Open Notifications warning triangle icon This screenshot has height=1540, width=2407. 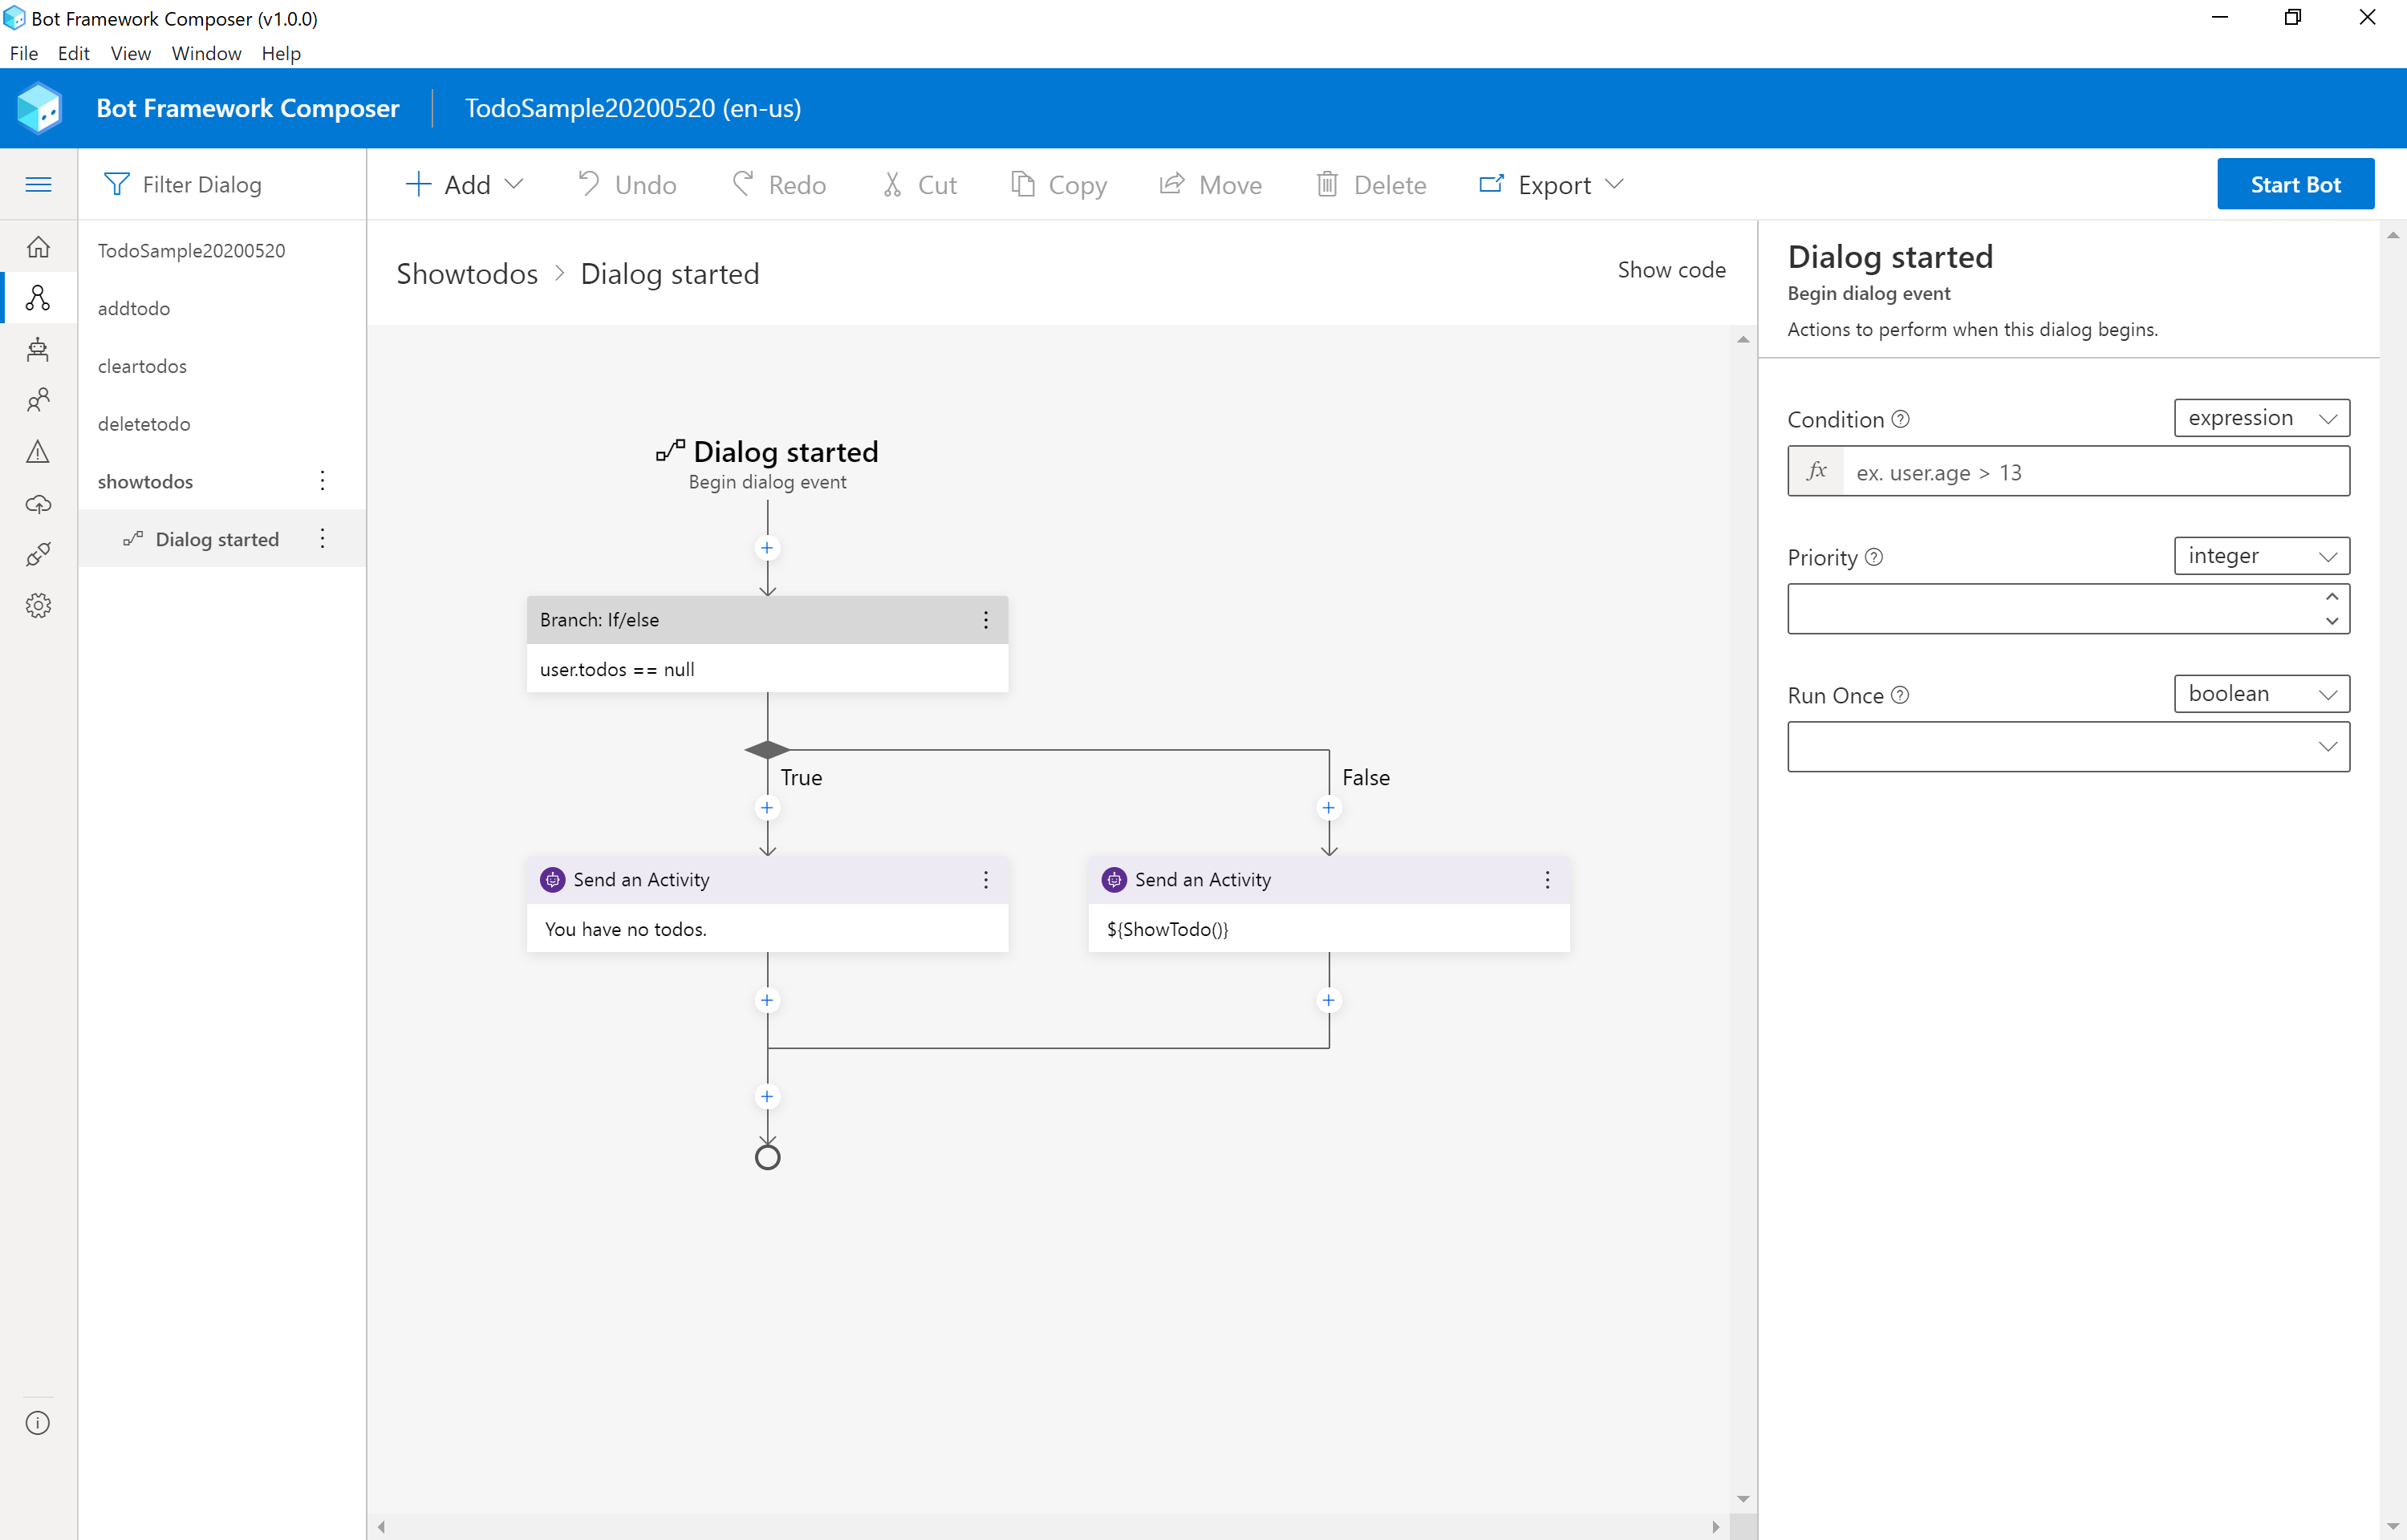(x=38, y=452)
